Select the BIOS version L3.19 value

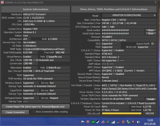(26, 18)
